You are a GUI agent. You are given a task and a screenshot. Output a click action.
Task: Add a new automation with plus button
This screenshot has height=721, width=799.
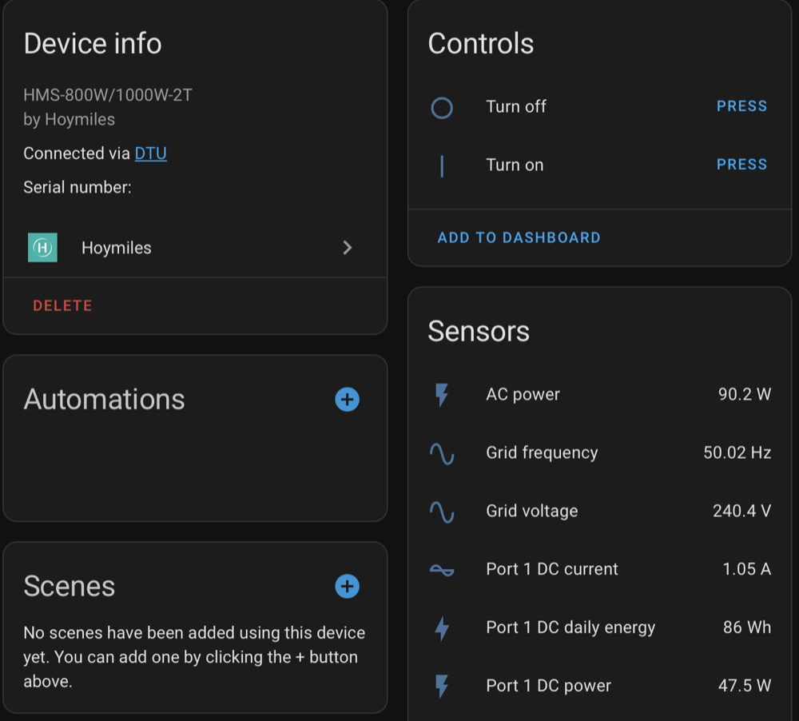(347, 400)
